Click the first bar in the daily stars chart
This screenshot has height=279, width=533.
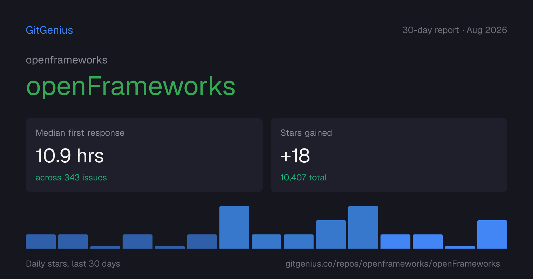pos(41,242)
